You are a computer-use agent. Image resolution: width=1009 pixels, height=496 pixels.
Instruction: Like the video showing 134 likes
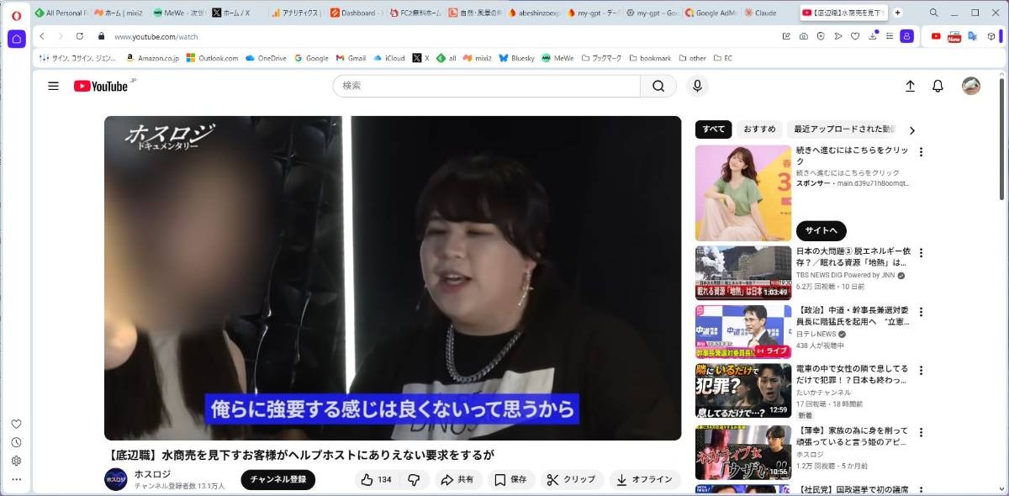[376, 479]
